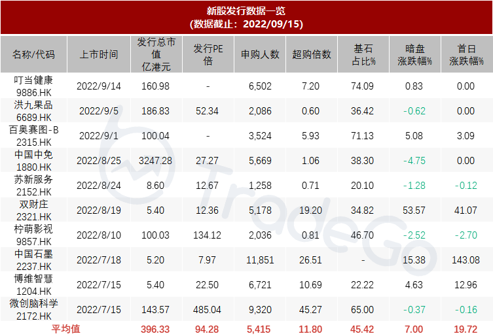Select the 发行总市值 亿港元 column header
Image resolution: width=493 pixels, height=336 pixels.
pyautogui.click(x=156, y=54)
